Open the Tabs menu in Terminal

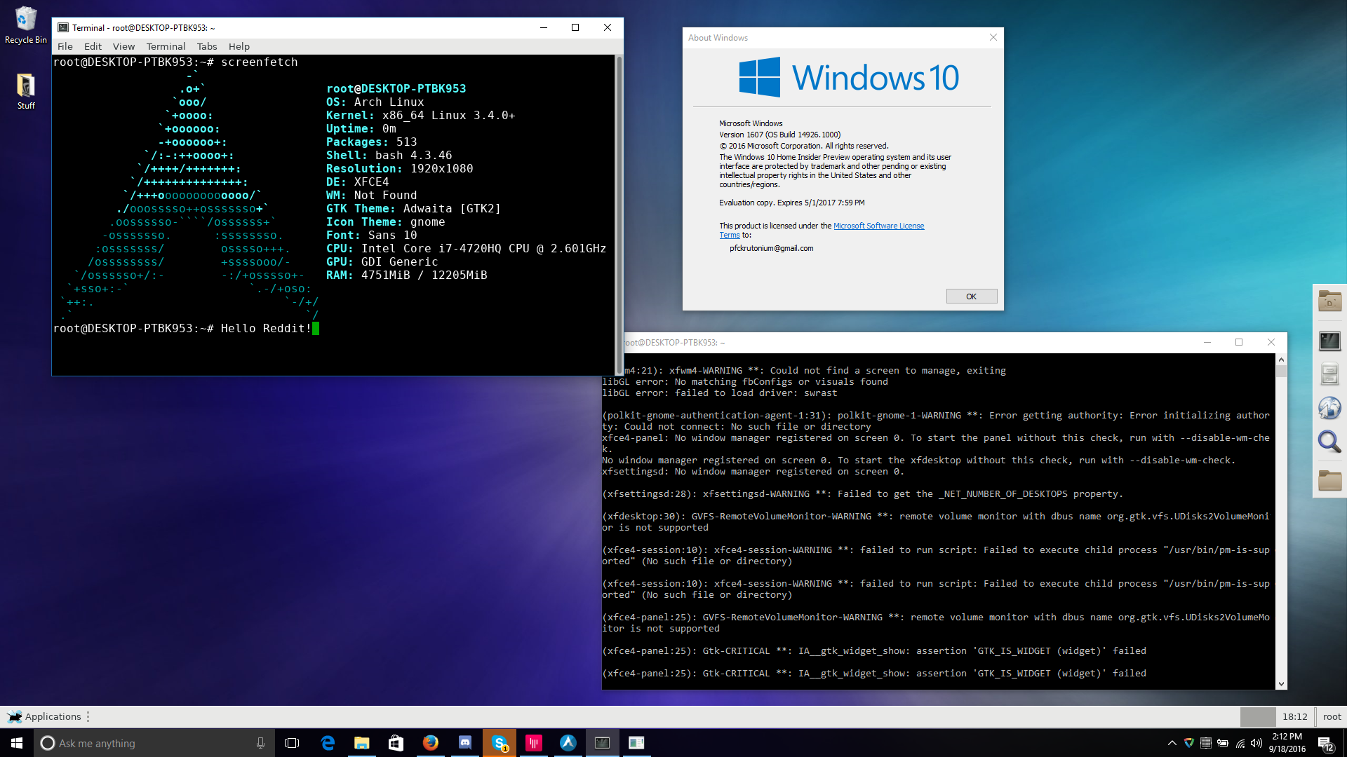(x=207, y=46)
